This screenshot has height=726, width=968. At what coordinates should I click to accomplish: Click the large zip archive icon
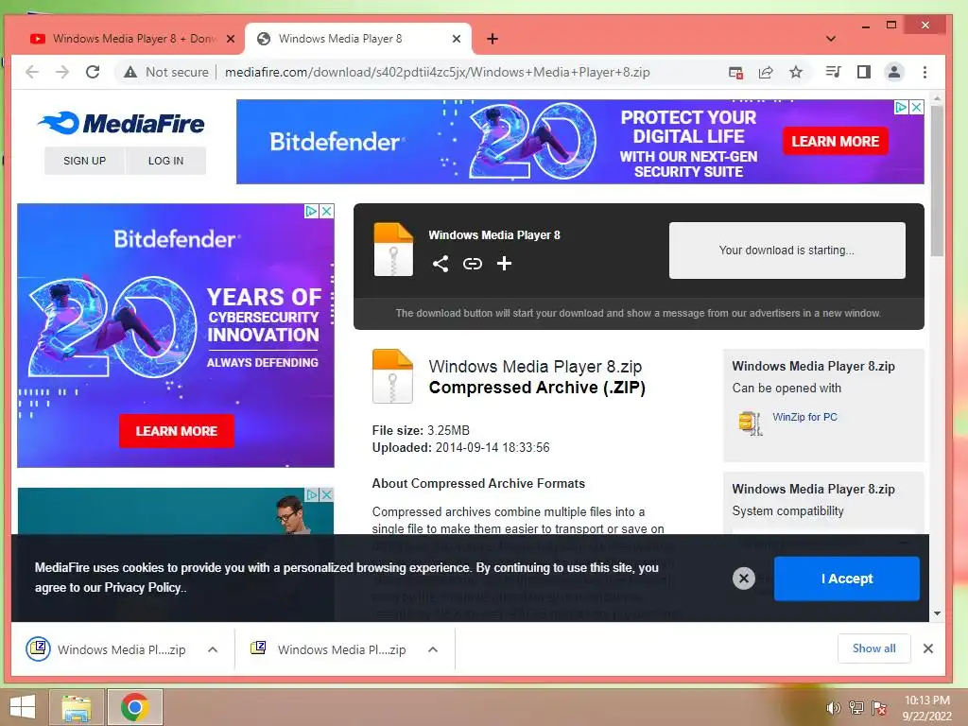click(x=392, y=376)
